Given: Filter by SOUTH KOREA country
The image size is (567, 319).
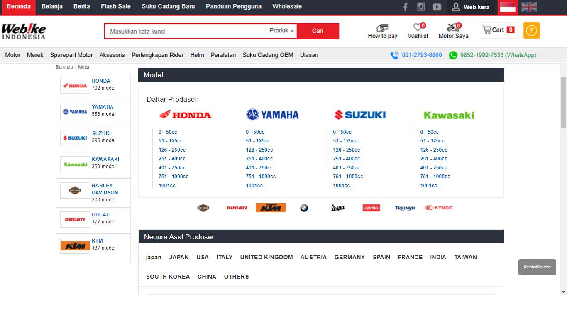Looking at the screenshot, I should coord(168,277).
